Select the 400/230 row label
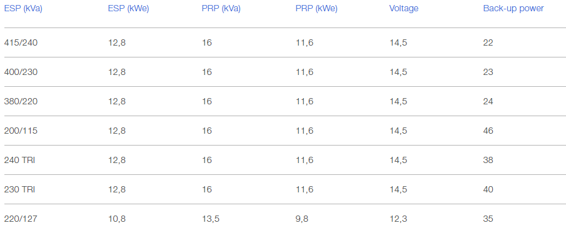 [21, 72]
